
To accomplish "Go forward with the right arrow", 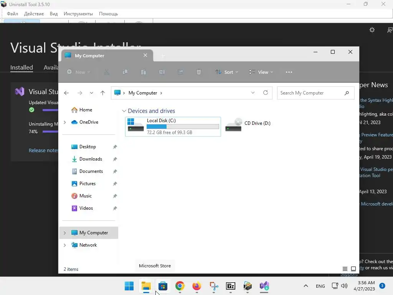I will (80, 93).
